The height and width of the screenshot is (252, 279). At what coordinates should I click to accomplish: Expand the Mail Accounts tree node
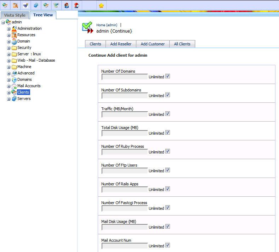pos(9,86)
